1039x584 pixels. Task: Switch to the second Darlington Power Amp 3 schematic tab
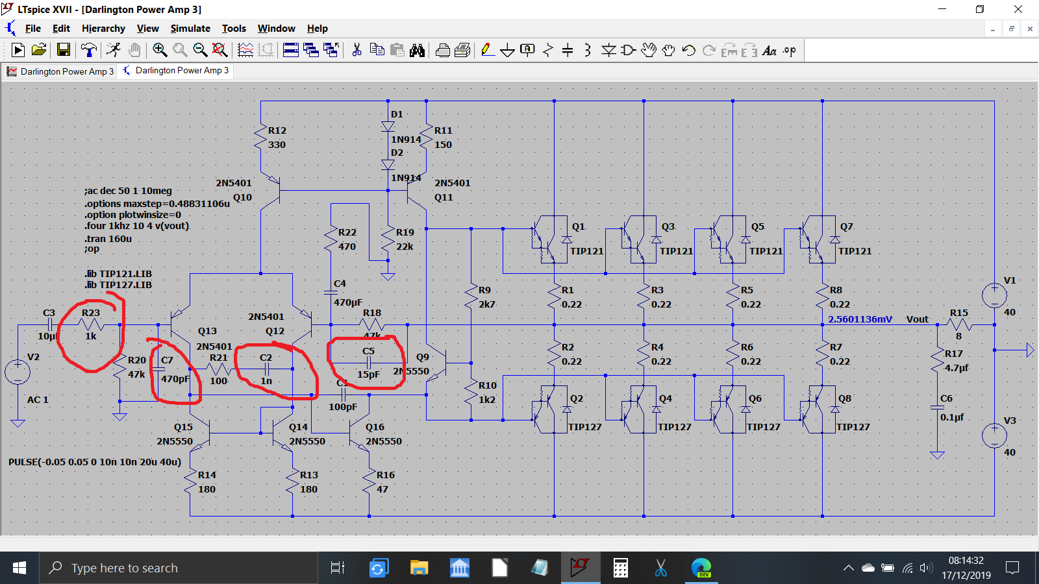[175, 71]
